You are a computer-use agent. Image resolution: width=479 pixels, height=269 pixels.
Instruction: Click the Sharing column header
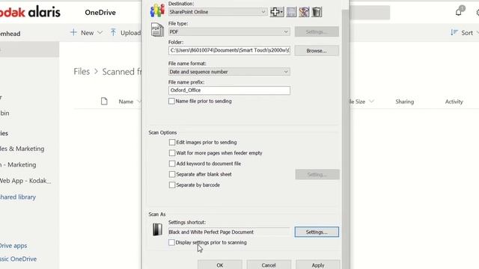[x=404, y=102]
